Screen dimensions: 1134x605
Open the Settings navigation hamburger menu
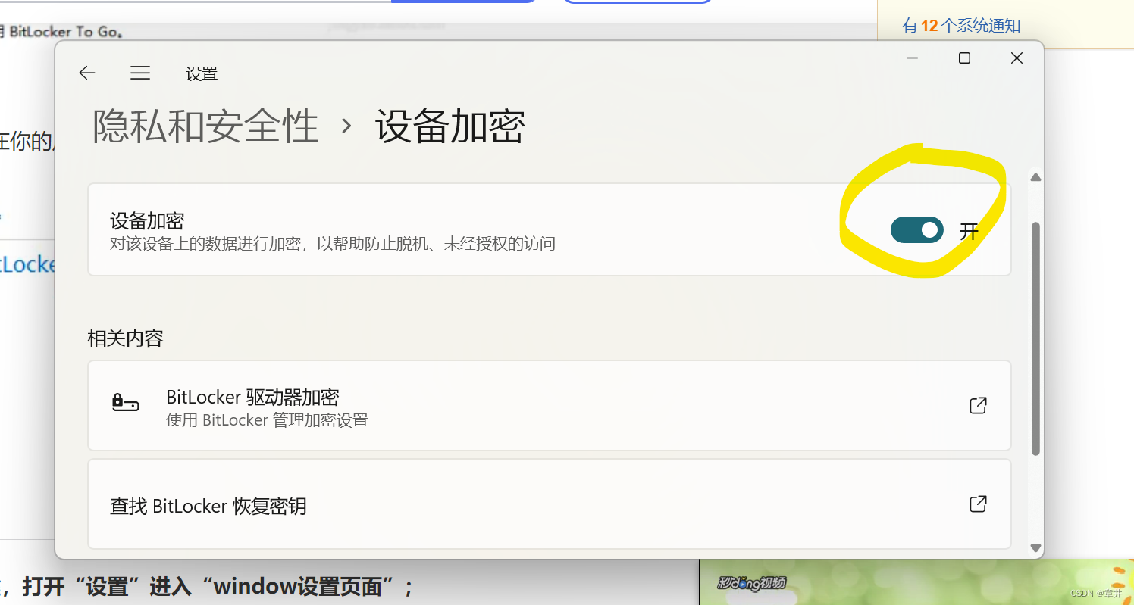[139, 73]
